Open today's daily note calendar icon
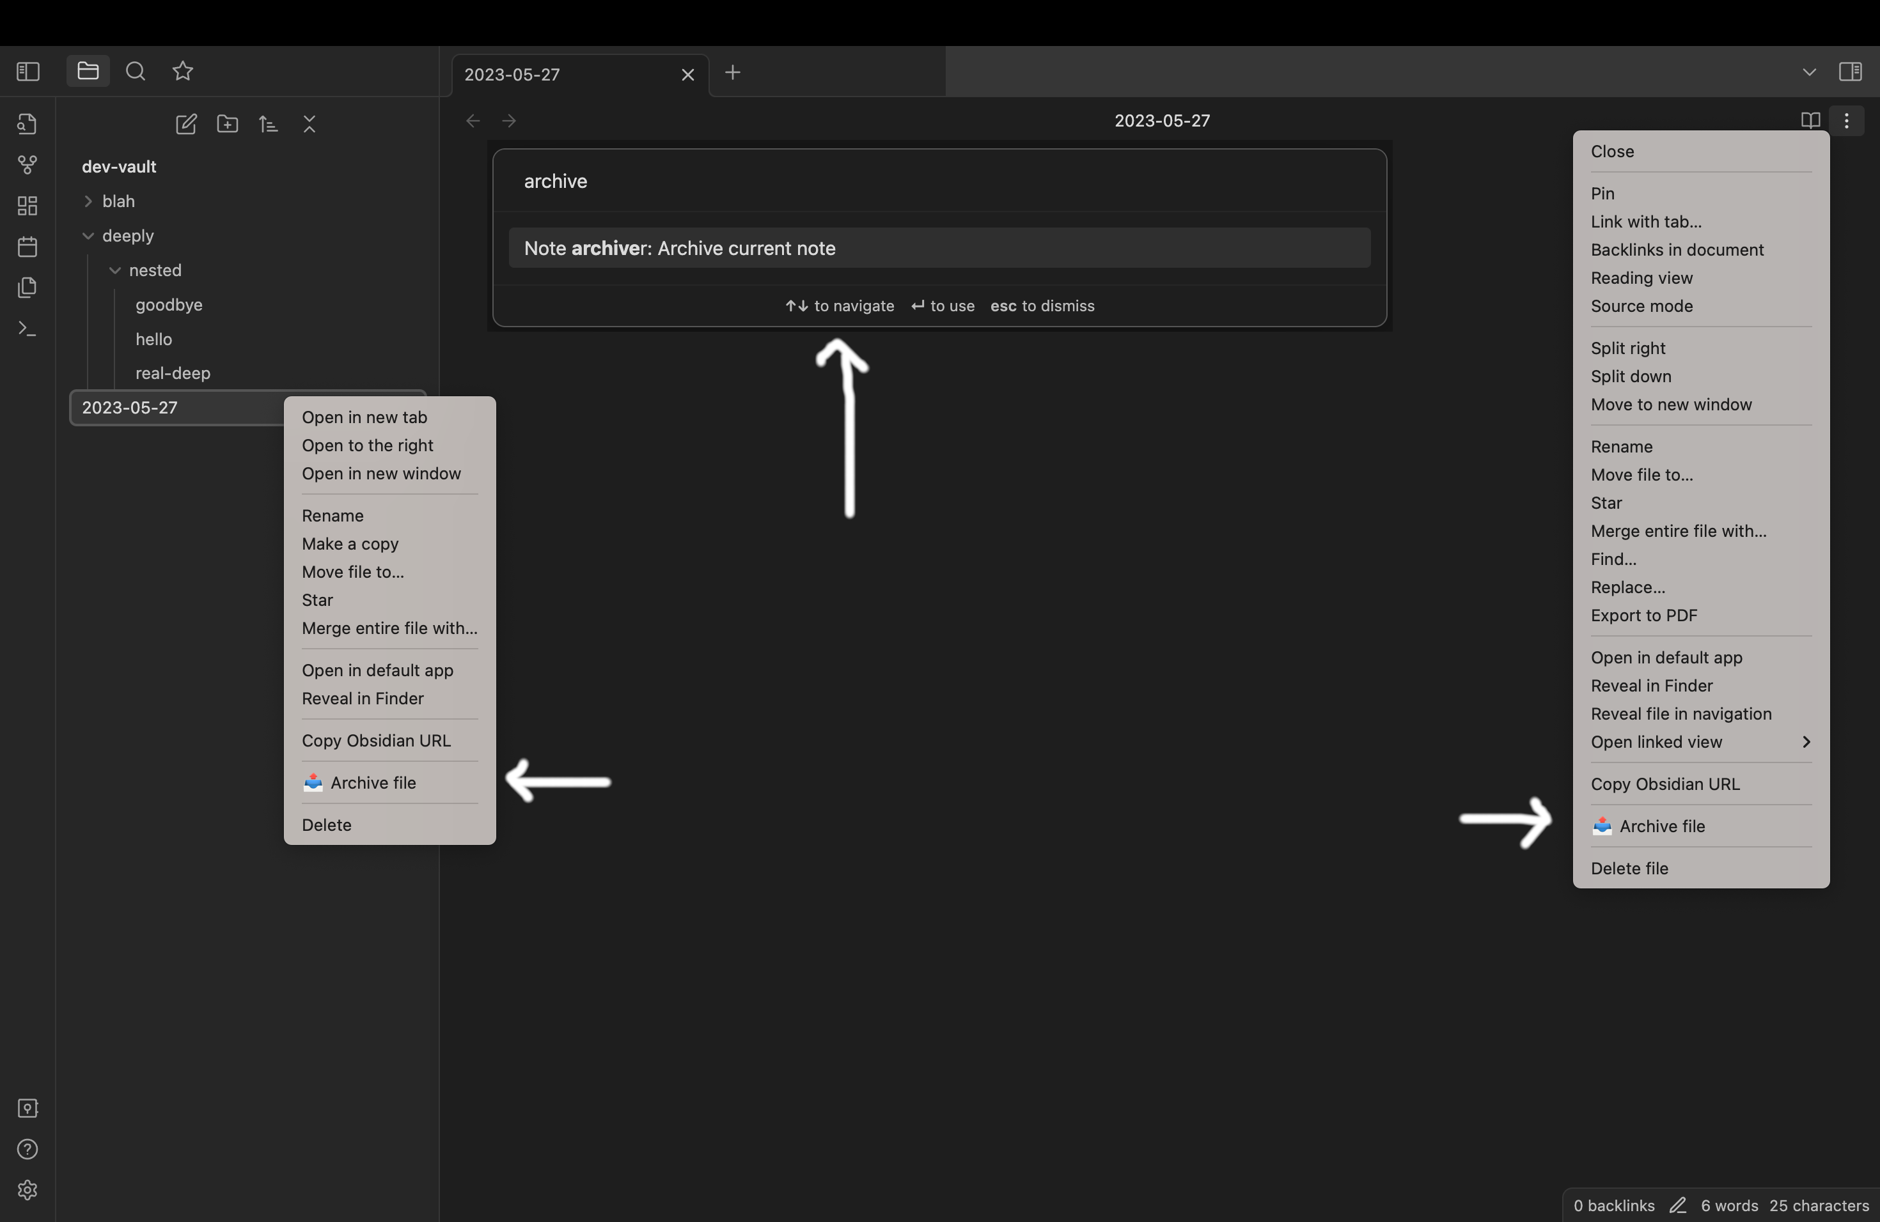The image size is (1880, 1222). point(27,247)
